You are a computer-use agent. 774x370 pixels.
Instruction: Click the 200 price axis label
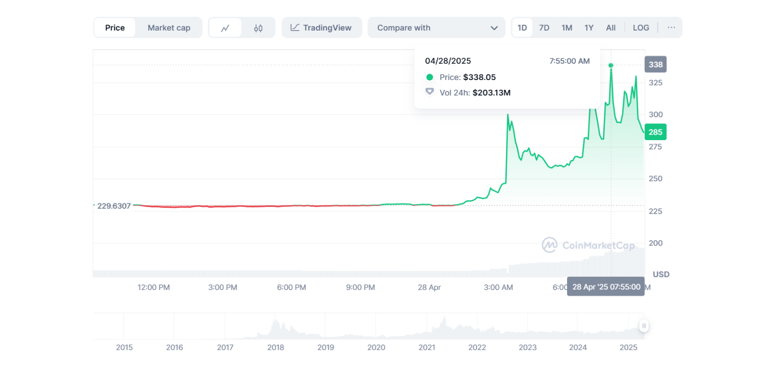[655, 243]
